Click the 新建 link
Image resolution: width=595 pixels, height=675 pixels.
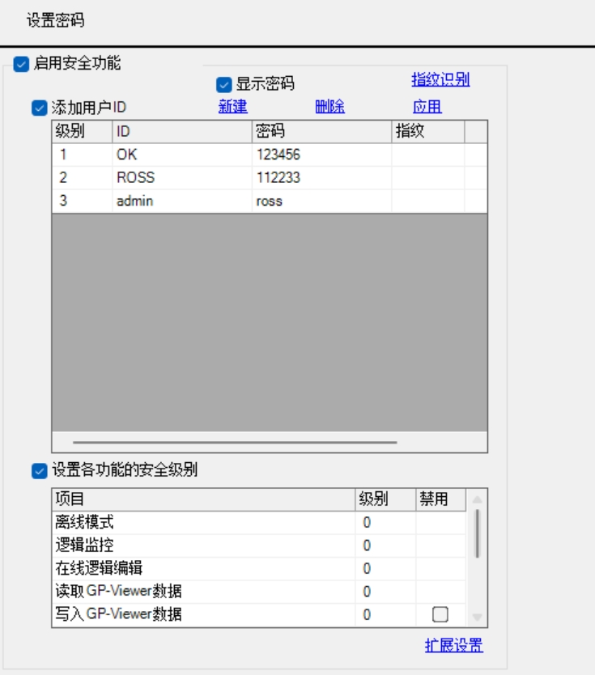(233, 107)
